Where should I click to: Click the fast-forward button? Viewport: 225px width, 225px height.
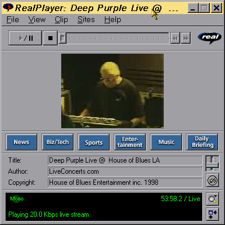point(186,38)
